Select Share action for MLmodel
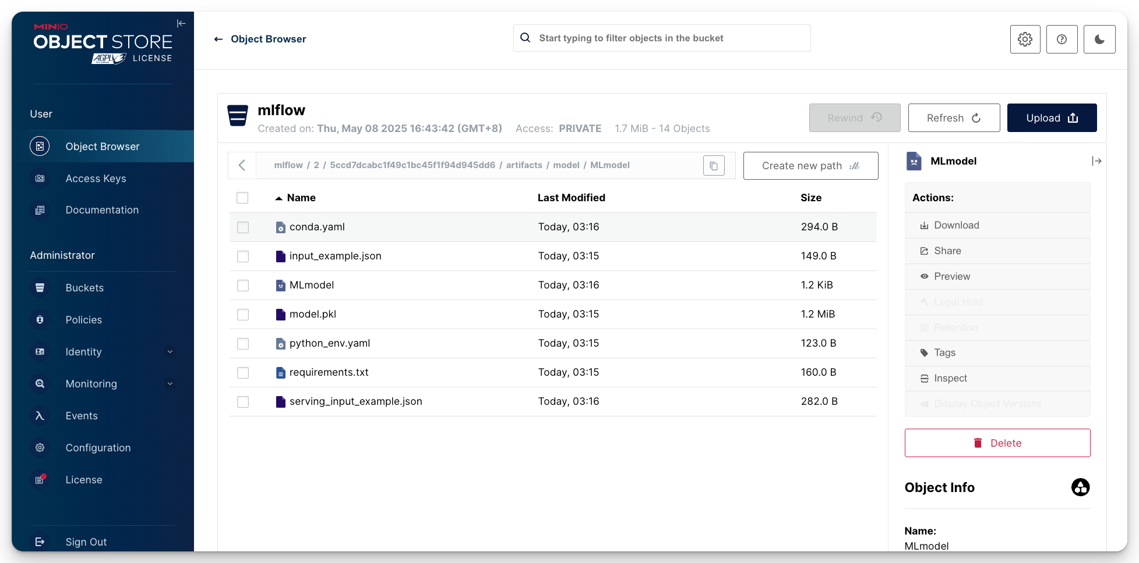The image size is (1139, 563). click(997, 251)
